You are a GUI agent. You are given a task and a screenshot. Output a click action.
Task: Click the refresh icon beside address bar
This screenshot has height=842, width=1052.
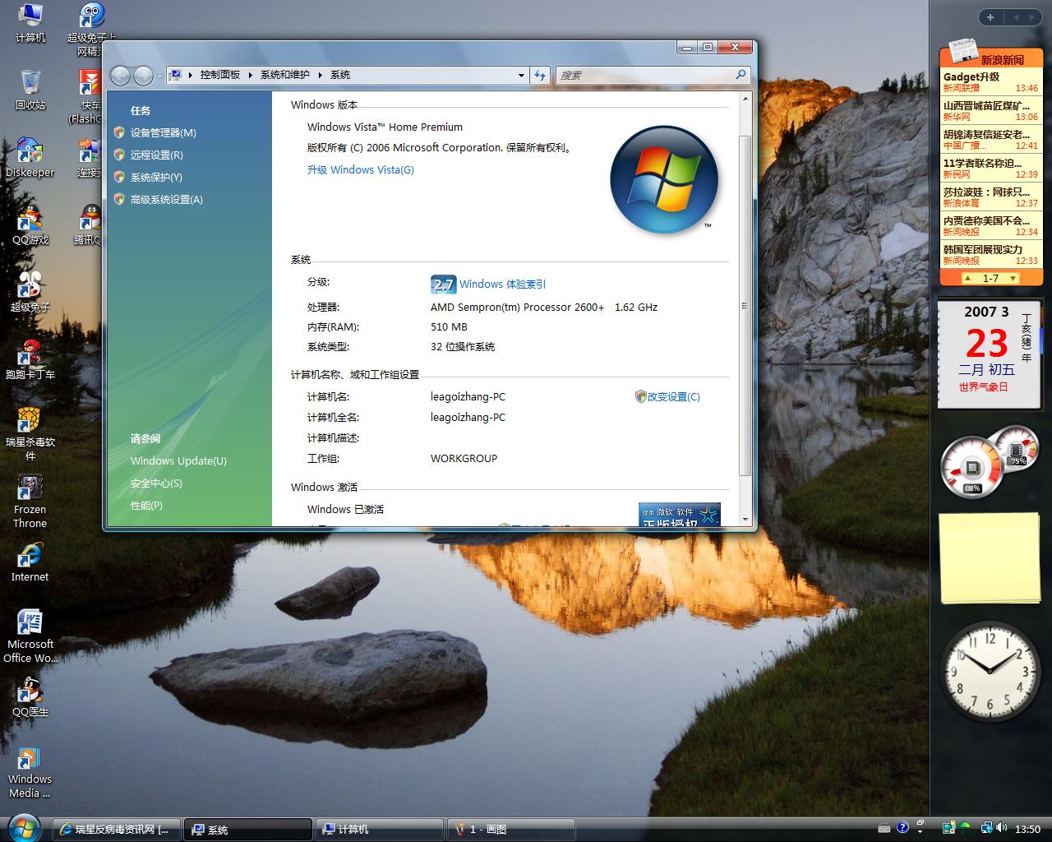(540, 75)
